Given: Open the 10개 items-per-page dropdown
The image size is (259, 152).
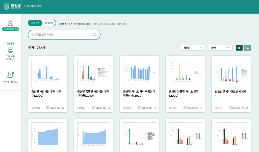Looking at the screenshot, I should (220, 48).
